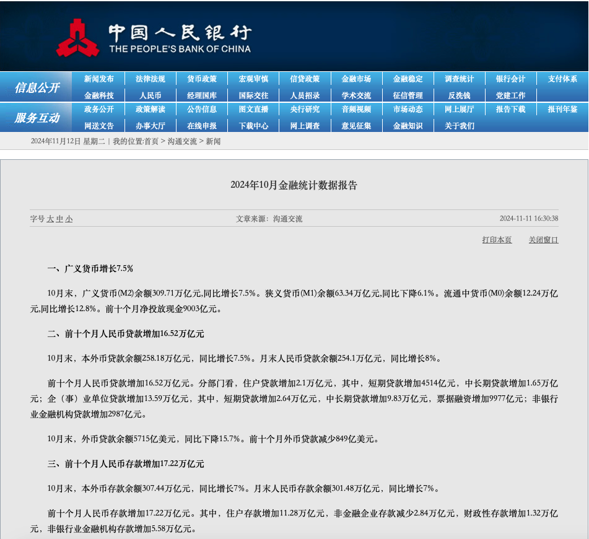
Task: Set font size to 中
Action: [x=59, y=219]
